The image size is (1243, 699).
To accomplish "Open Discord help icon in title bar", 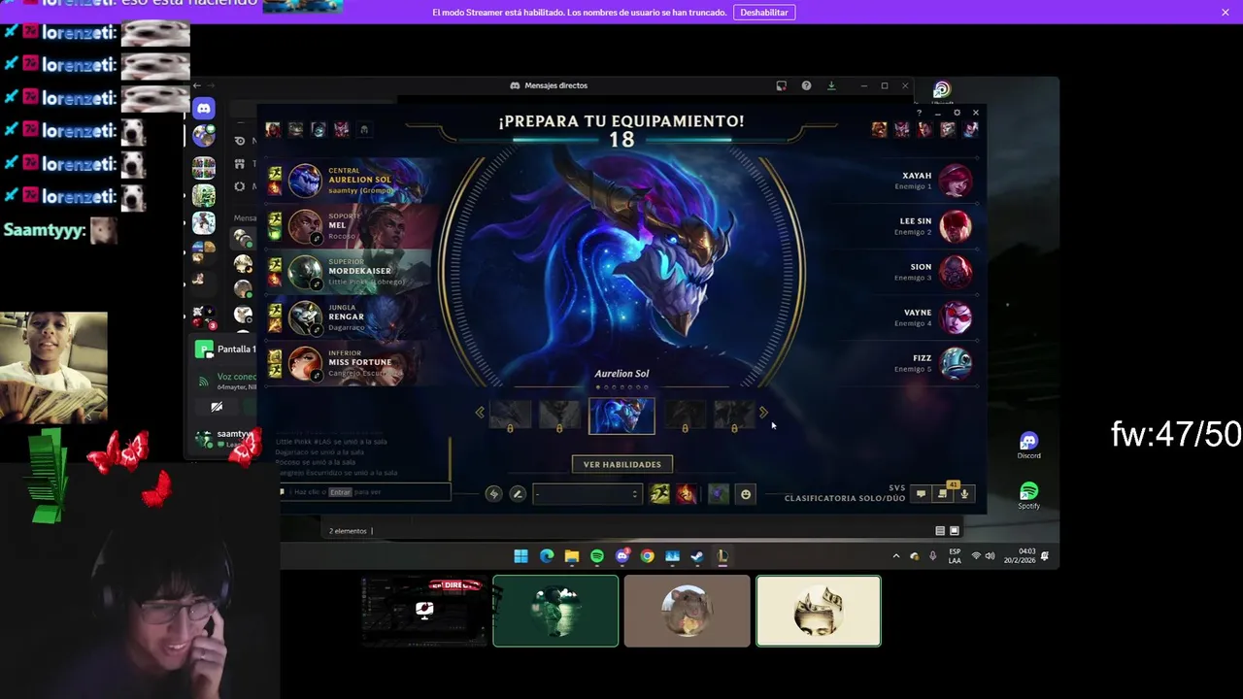I will click(x=806, y=85).
